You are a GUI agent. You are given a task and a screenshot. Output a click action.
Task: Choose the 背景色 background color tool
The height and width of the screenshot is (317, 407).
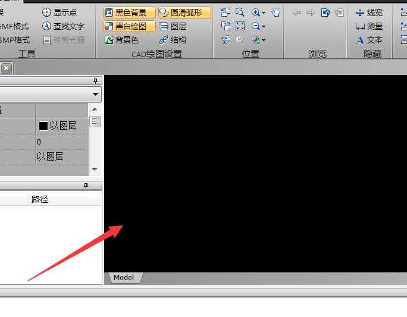(121, 40)
